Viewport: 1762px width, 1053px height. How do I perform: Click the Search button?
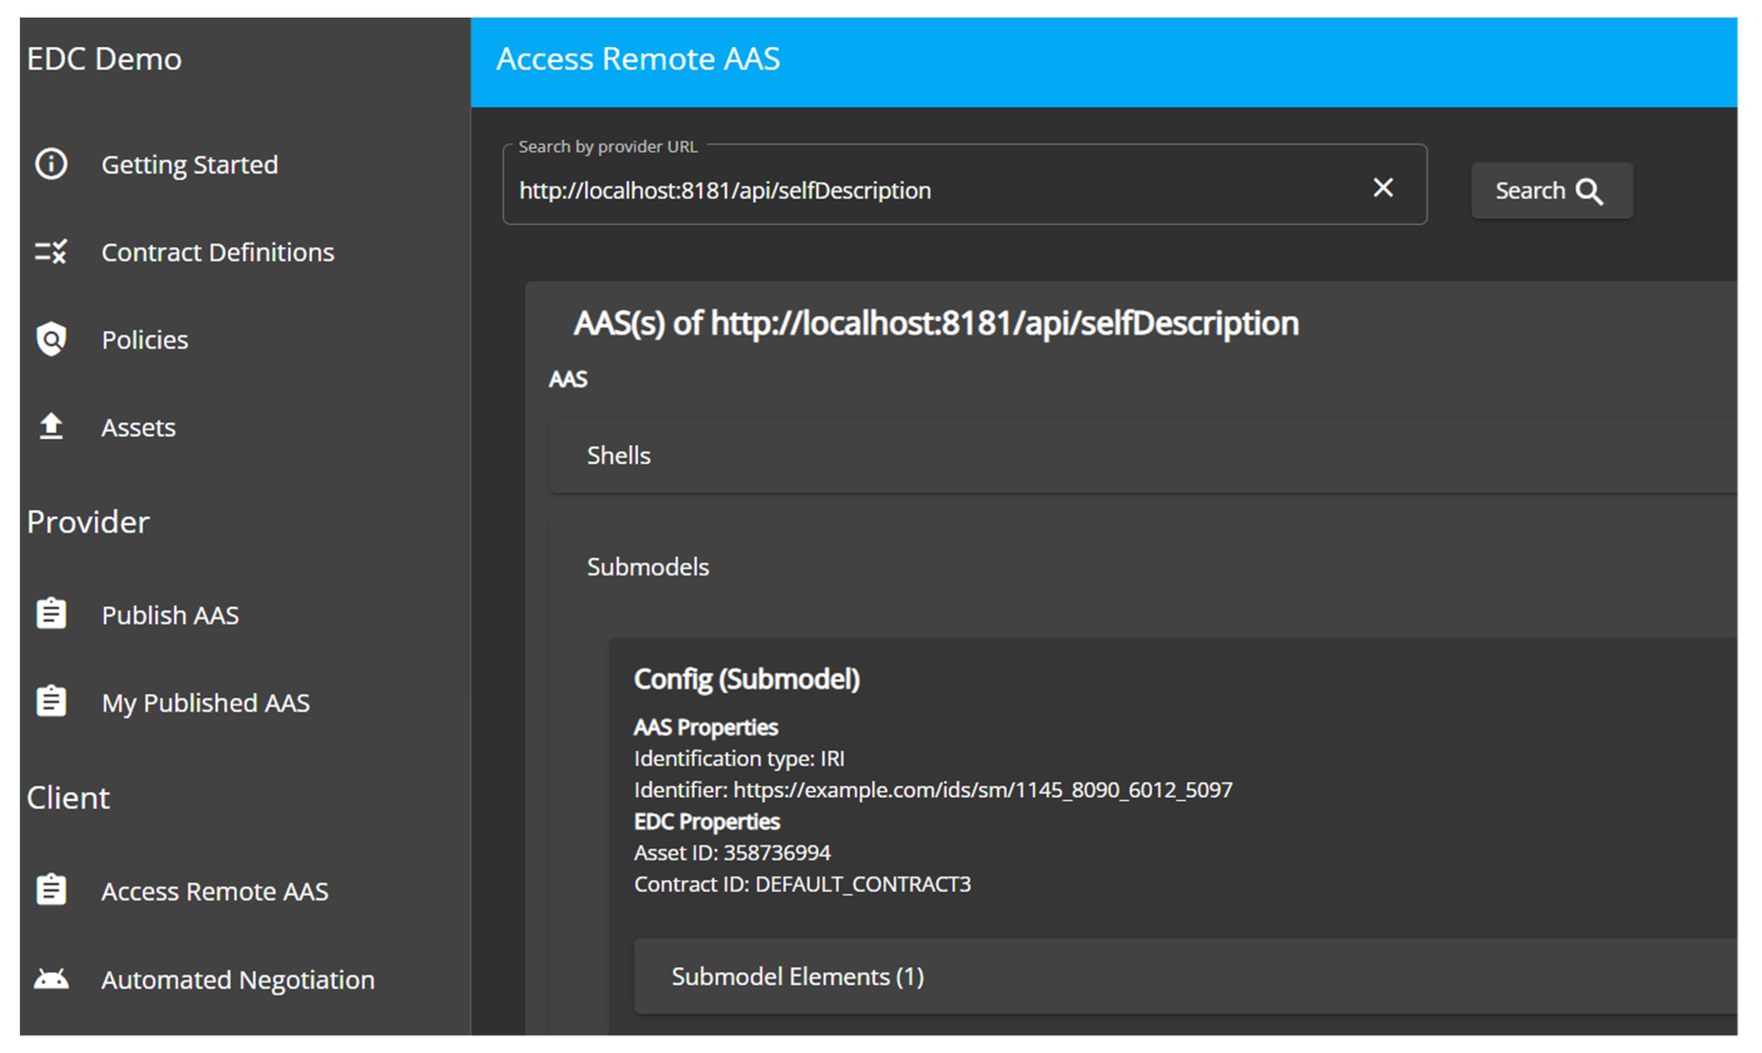[x=1552, y=191]
